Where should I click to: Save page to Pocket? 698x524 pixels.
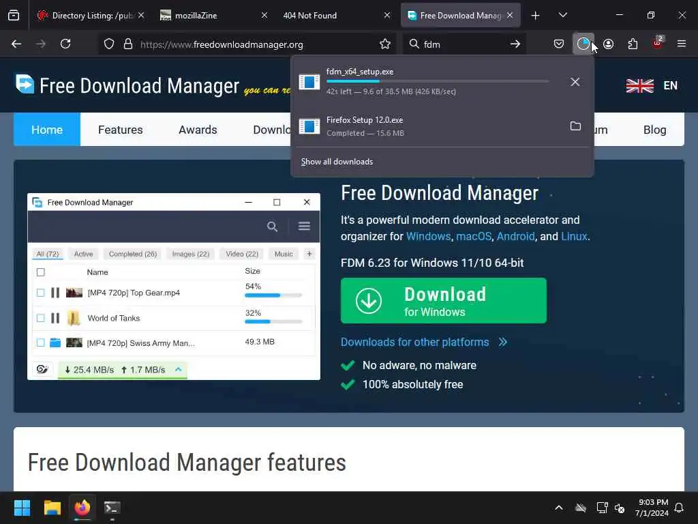pyautogui.click(x=559, y=44)
